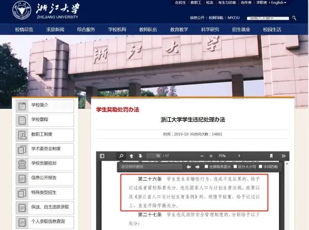Click the site search magnifier icon
Image resolution: width=309 pixels, height=230 pixels.
(x=294, y=18)
